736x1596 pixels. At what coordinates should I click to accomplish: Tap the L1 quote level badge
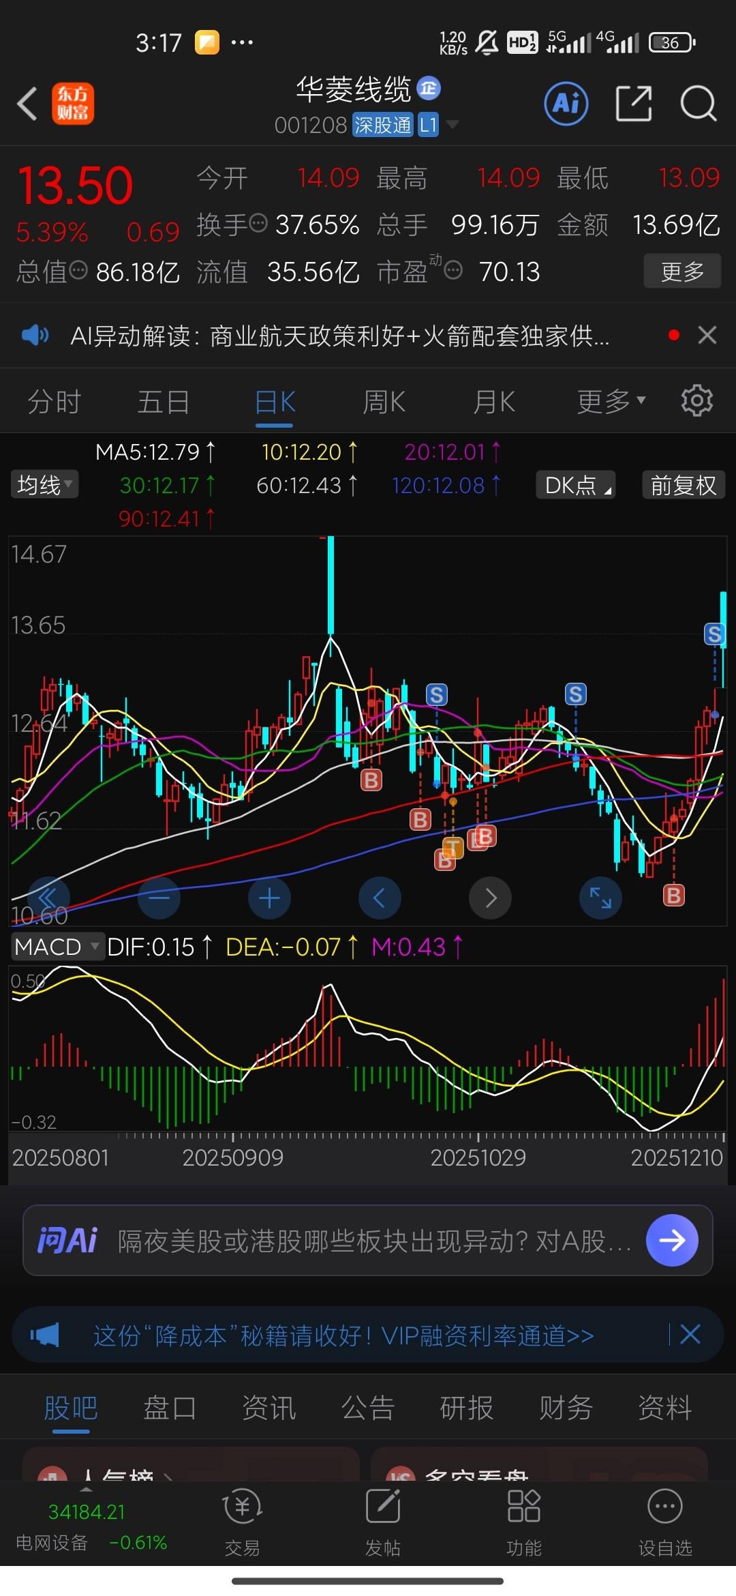pyautogui.click(x=428, y=125)
